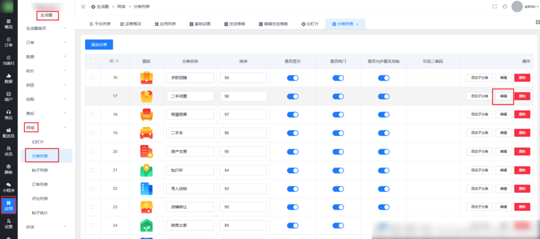Toggle 是否显示 for 求职招聘
Viewport: 540px width, 239px height.
click(292, 78)
